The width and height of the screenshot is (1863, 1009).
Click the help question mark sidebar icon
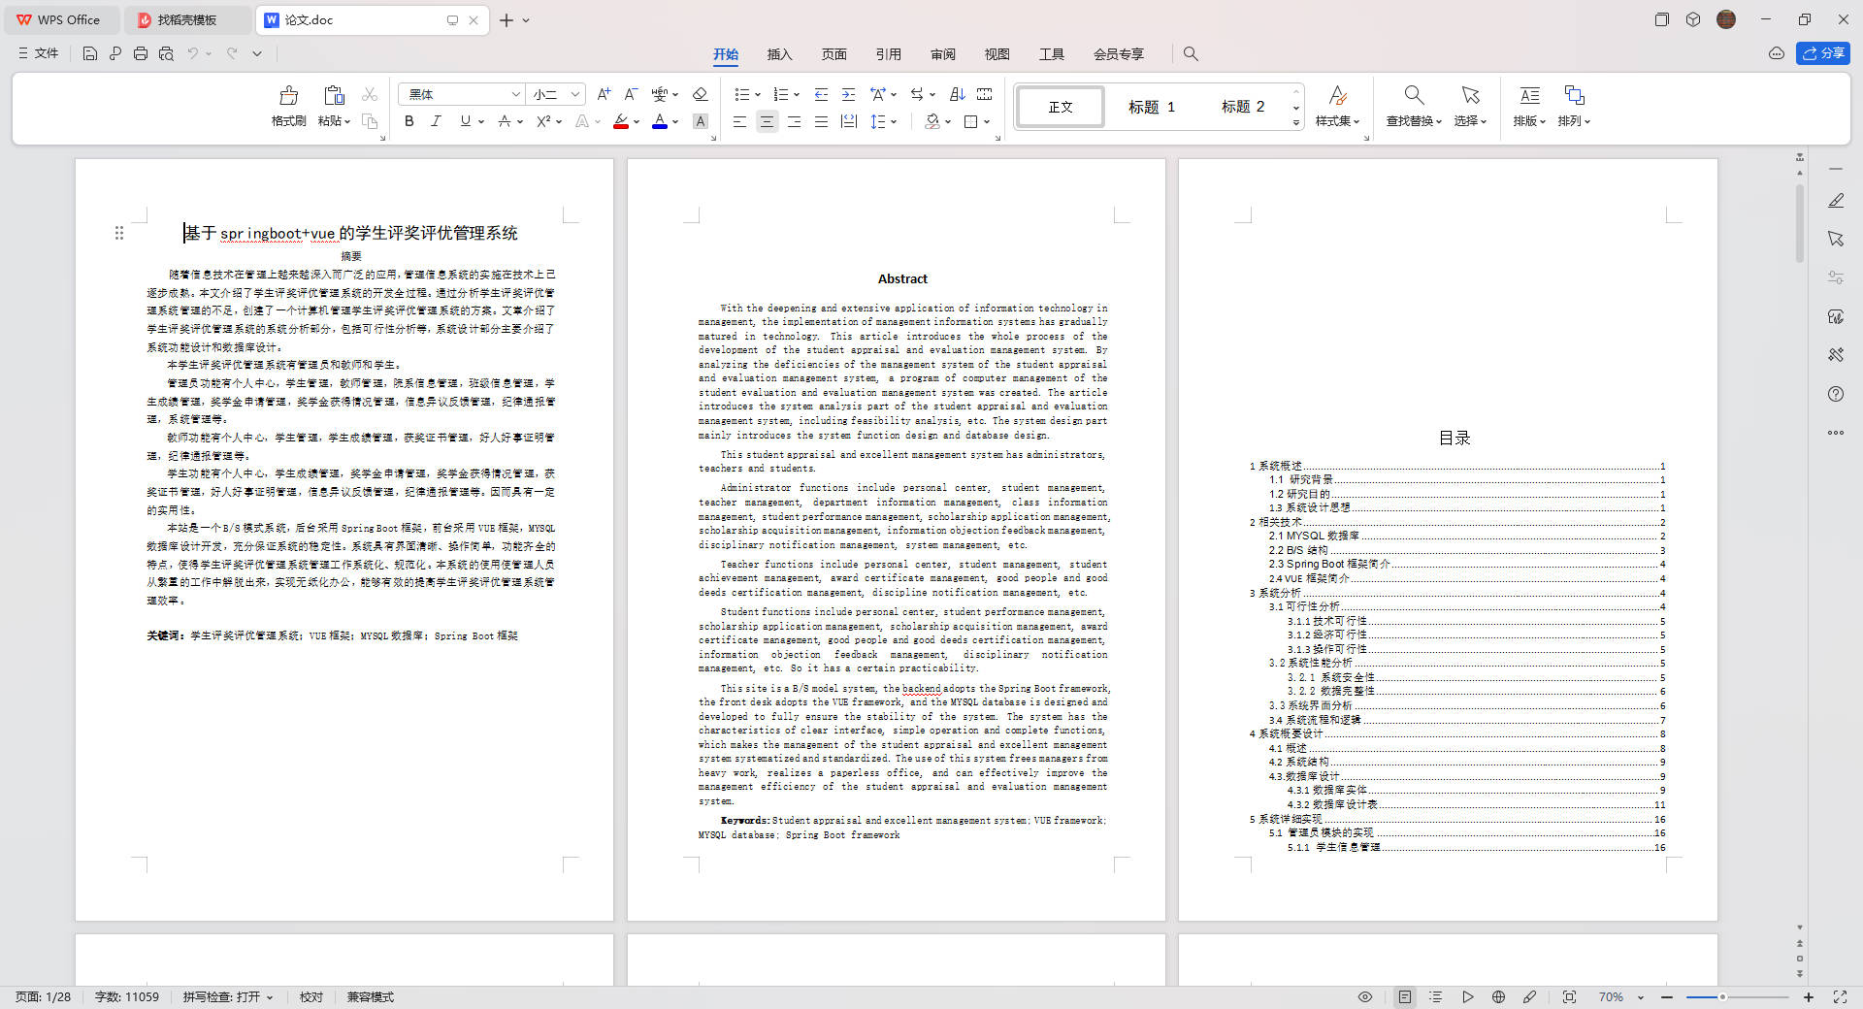pyautogui.click(x=1836, y=394)
